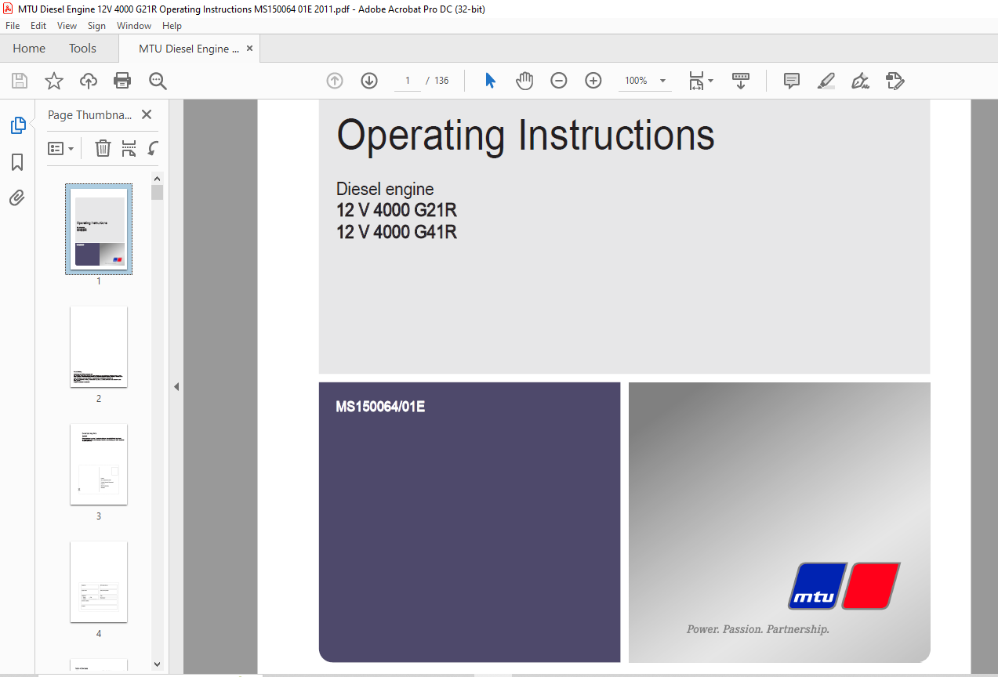The height and width of the screenshot is (677, 998).
Task: Open Page Thumbnails side panel icon
Action: tap(17, 125)
